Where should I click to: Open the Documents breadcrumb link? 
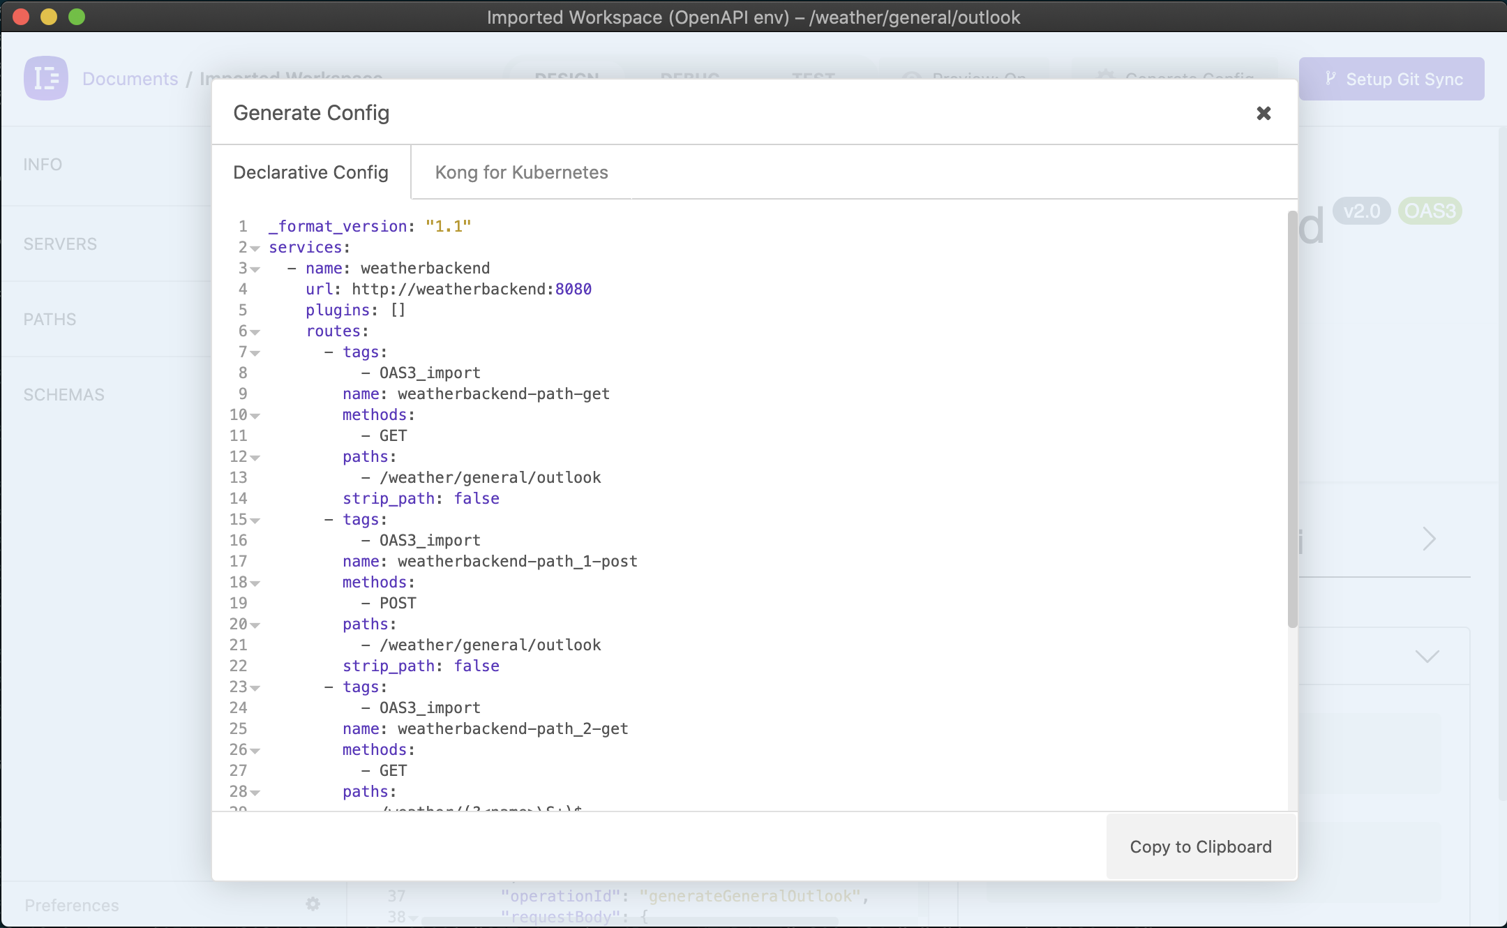[x=130, y=79]
